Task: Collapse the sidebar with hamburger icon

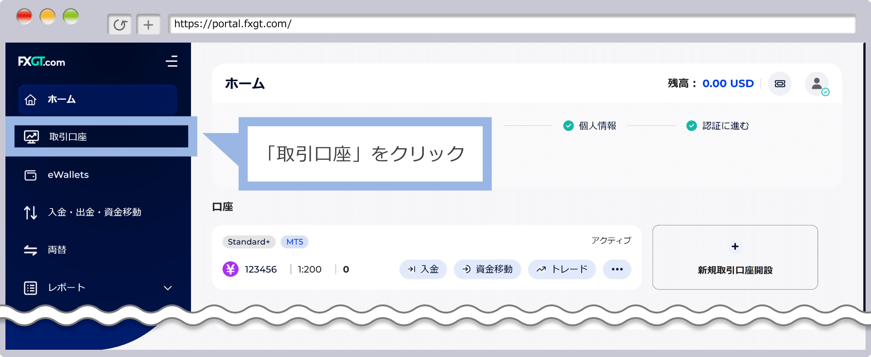Action: click(x=171, y=61)
